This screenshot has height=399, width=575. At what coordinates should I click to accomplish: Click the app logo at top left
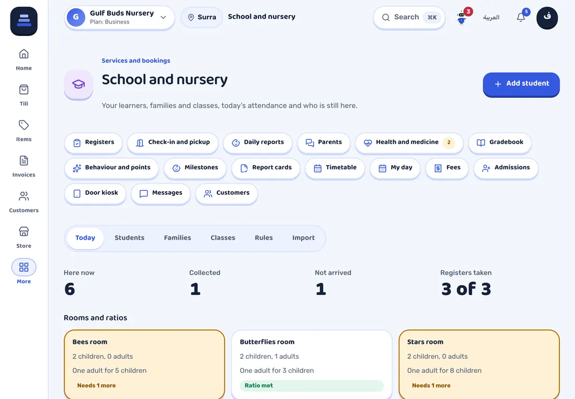pyautogui.click(x=24, y=21)
